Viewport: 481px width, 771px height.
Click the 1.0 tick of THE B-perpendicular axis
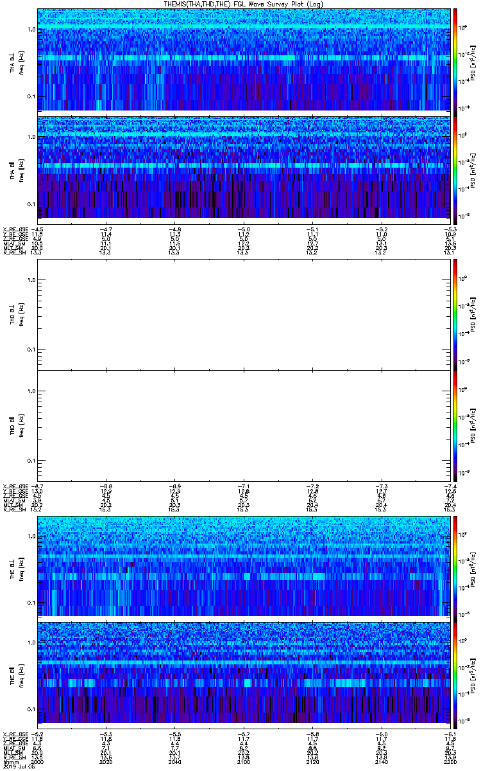tap(31, 536)
